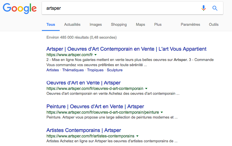
Task: Click Outils to show search tools
Action: point(214,25)
